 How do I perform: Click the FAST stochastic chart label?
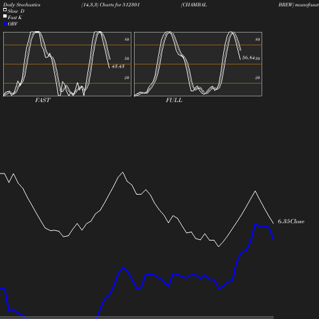pos(43,100)
